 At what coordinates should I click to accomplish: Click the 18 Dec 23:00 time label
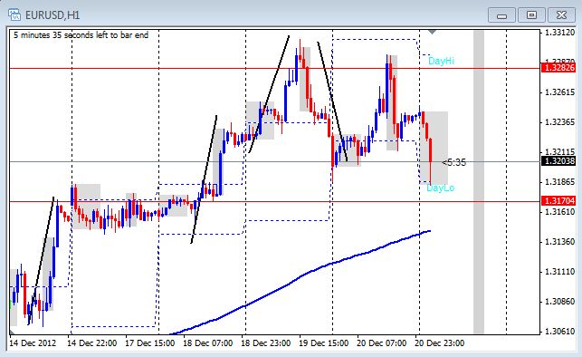point(265,343)
